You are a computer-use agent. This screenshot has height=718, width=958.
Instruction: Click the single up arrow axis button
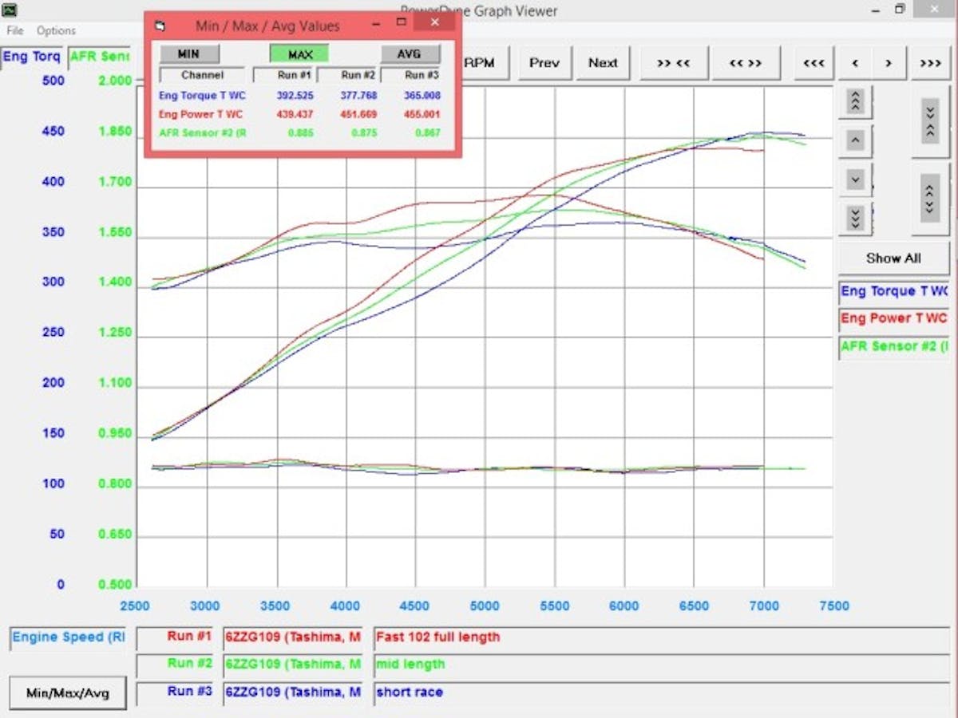pyautogui.click(x=855, y=141)
